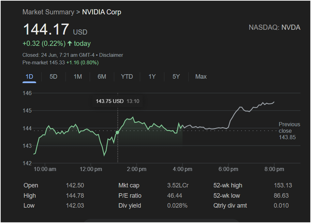Click the Qtrly div amt label
Screen dimensions: 311x223
point(230,206)
